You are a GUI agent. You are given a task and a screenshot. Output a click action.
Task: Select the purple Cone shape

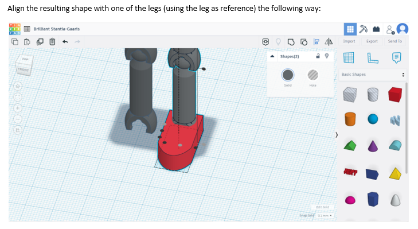[373, 146]
